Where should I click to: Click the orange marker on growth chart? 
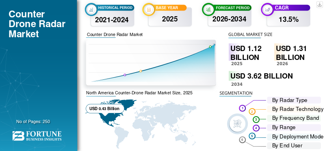(141, 71)
